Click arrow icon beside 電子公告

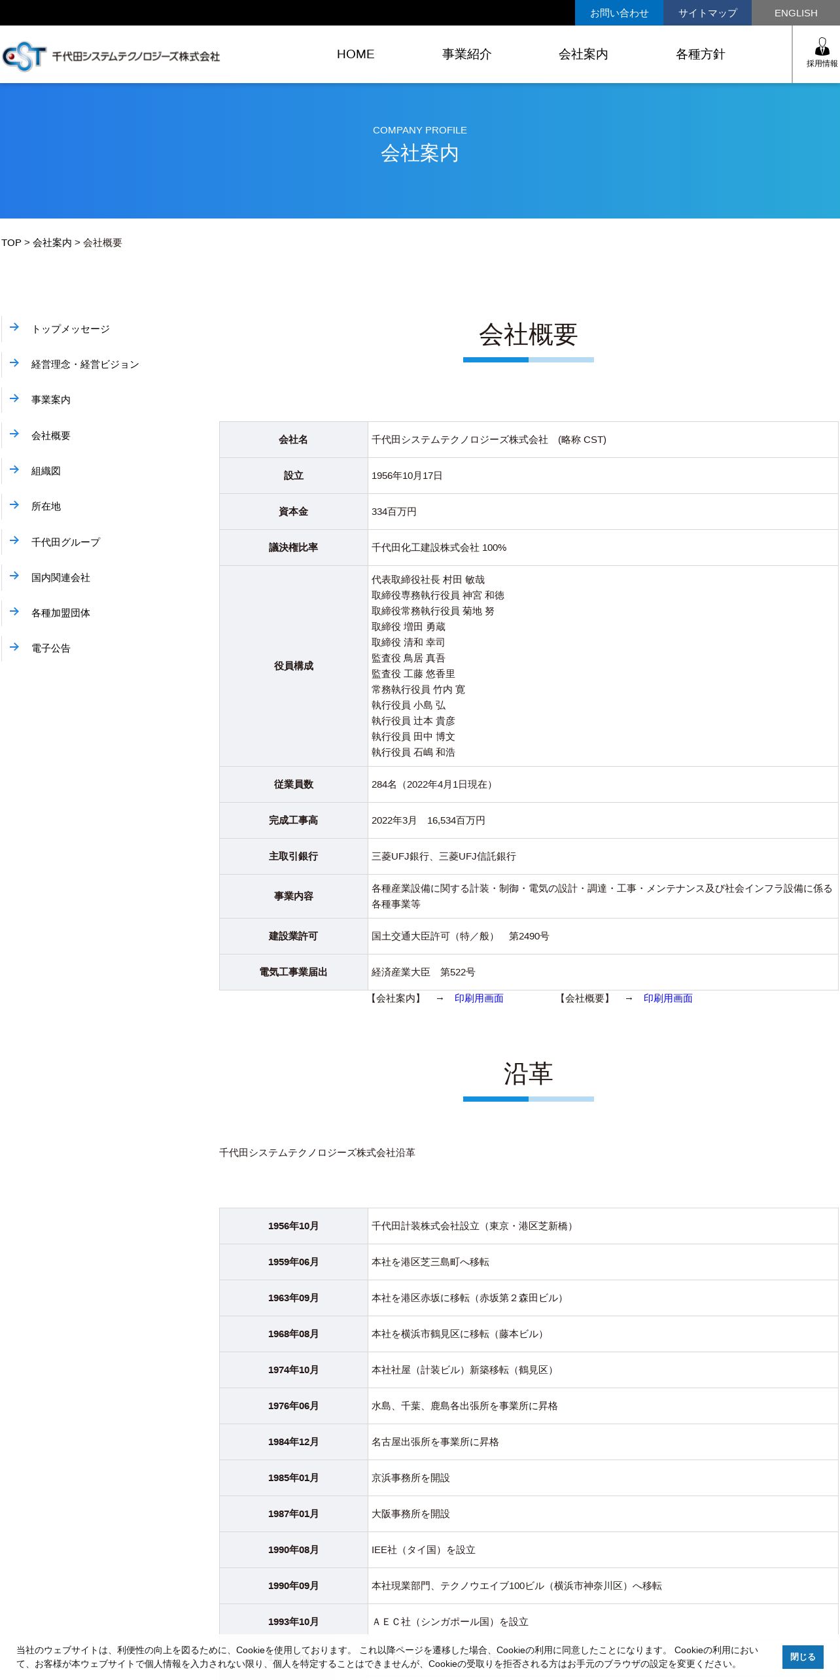(x=14, y=646)
